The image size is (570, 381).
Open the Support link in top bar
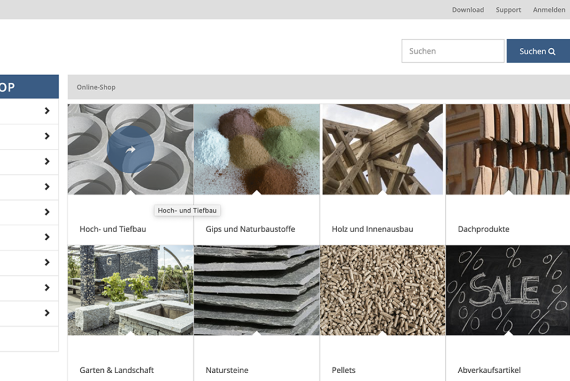pyautogui.click(x=508, y=10)
